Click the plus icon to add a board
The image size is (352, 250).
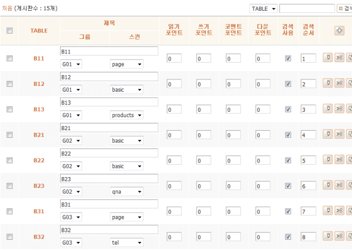[340, 31]
